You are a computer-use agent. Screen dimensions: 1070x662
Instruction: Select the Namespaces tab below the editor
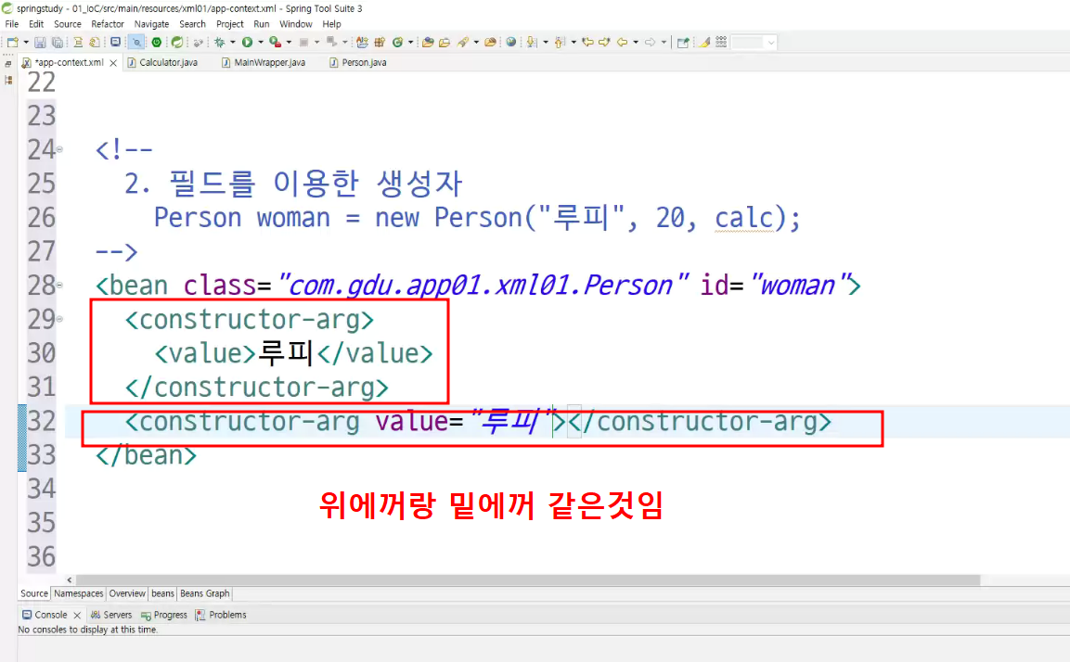[79, 593]
